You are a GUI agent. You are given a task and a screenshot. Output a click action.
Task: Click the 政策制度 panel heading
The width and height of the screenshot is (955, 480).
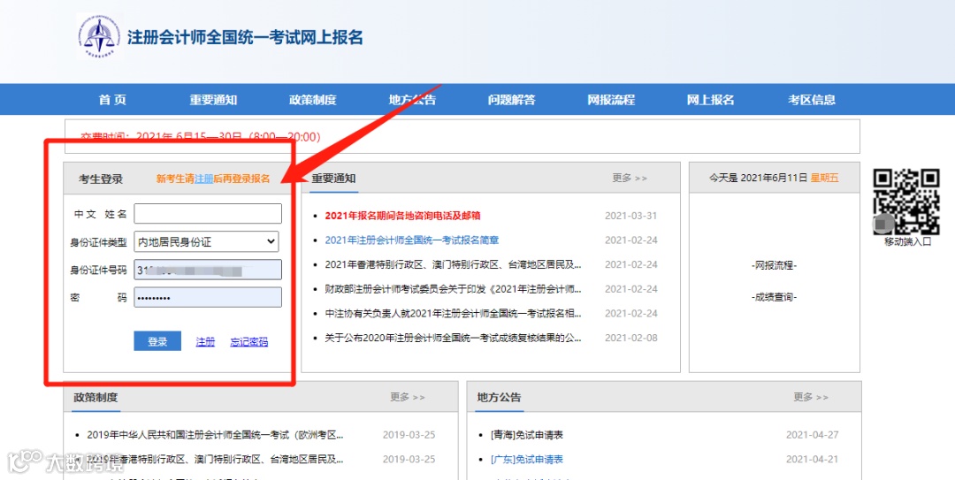coord(95,397)
